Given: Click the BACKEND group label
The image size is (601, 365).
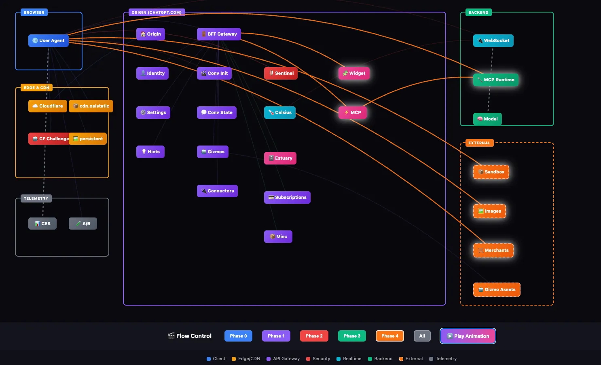Looking at the screenshot, I should [x=478, y=13].
